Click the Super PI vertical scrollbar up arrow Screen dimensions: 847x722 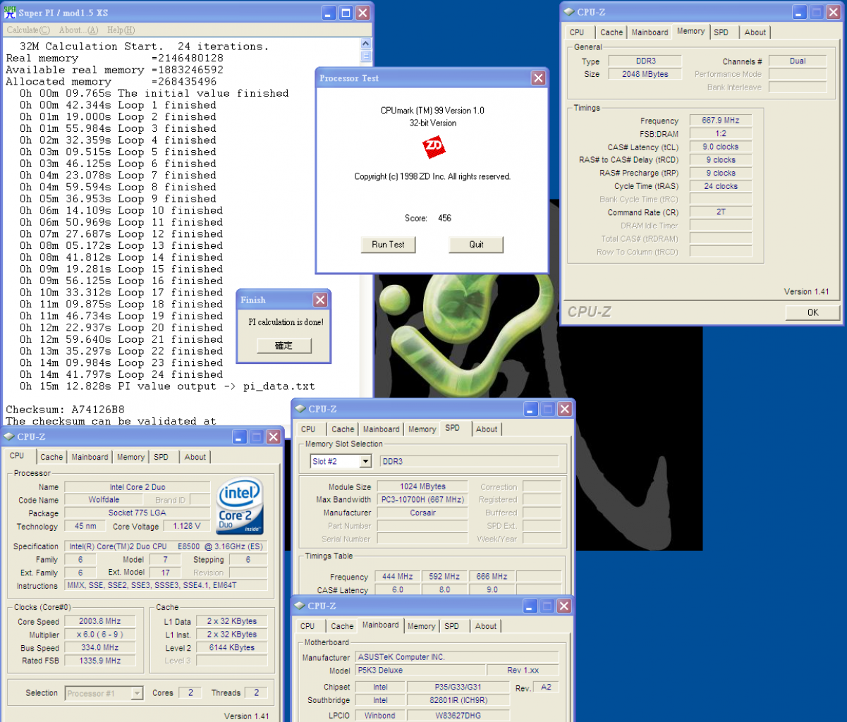[x=365, y=44]
